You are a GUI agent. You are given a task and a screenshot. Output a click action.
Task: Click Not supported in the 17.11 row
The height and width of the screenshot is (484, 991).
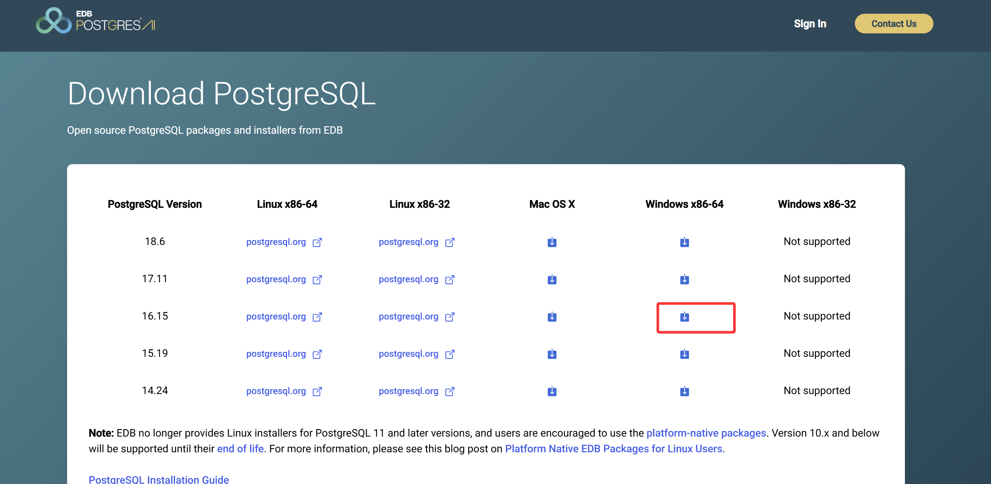click(817, 279)
